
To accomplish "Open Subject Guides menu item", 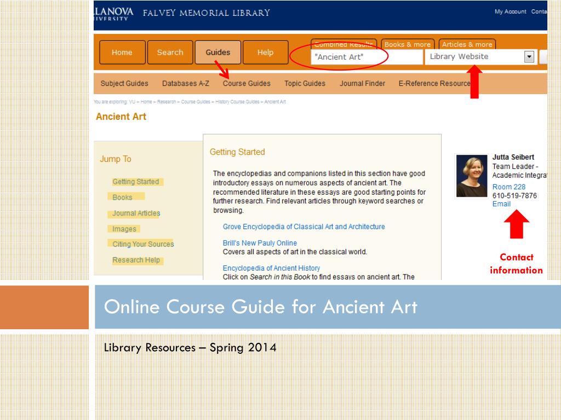I will [x=124, y=84].
